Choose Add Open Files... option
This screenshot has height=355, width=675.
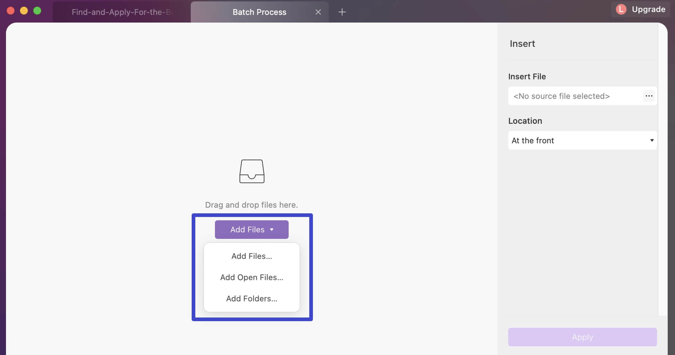tap(251, 277)
